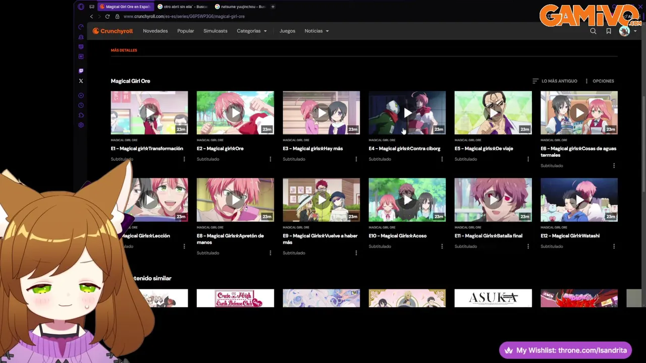Screen dimensions: 646x363
Task: Play episode 6 thumbnail
Action: pos(579,113)
